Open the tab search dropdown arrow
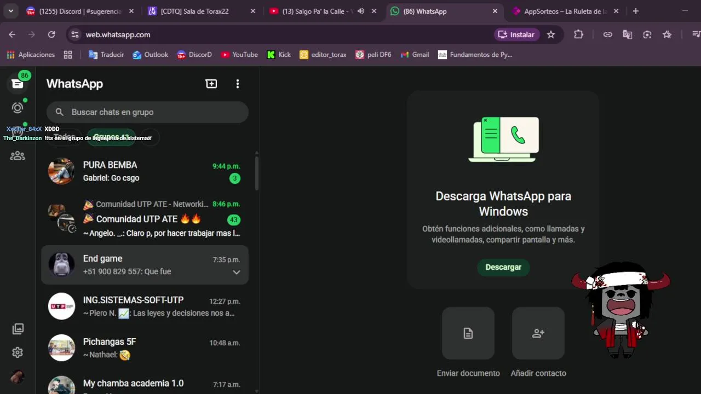 (10, 11)
